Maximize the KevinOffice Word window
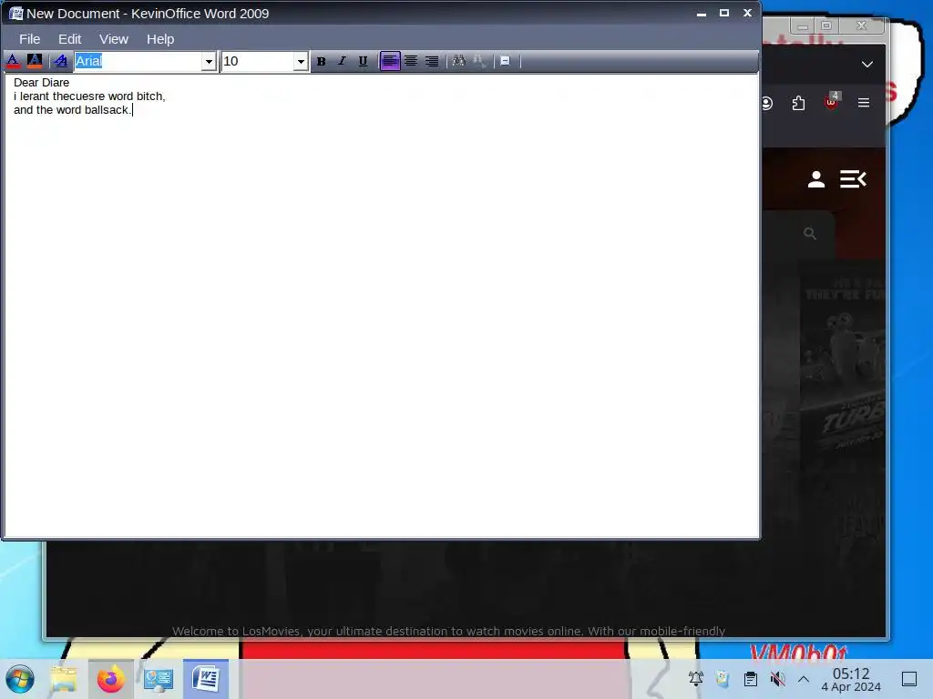 point(724,13)
